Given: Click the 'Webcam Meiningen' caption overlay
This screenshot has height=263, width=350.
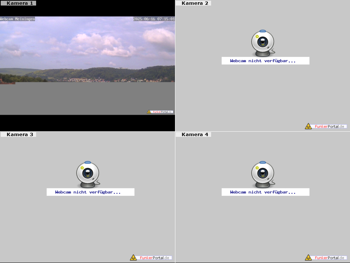Looking at the screenshot, I should tap(17, 19).
